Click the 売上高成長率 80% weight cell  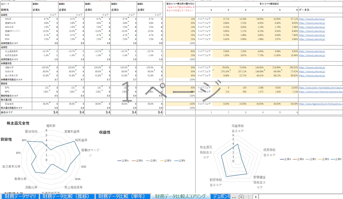click(180, 51)
